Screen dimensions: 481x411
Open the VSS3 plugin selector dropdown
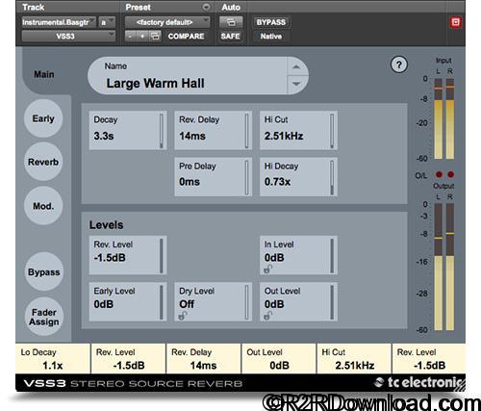pos(68,36)
